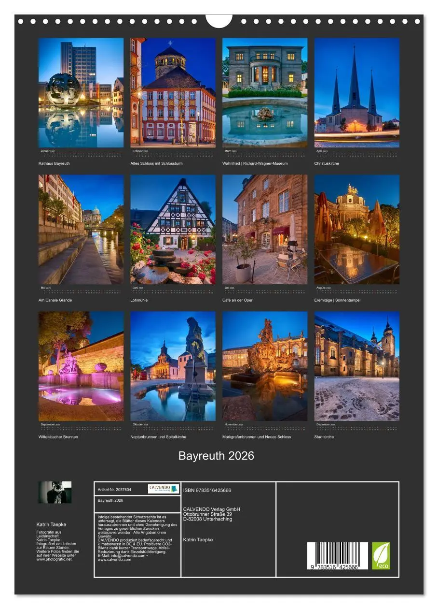This screenshot has height=609, width=438.
Task: Click the "Christuskirche" caption
Action: (x=327, y=163)
